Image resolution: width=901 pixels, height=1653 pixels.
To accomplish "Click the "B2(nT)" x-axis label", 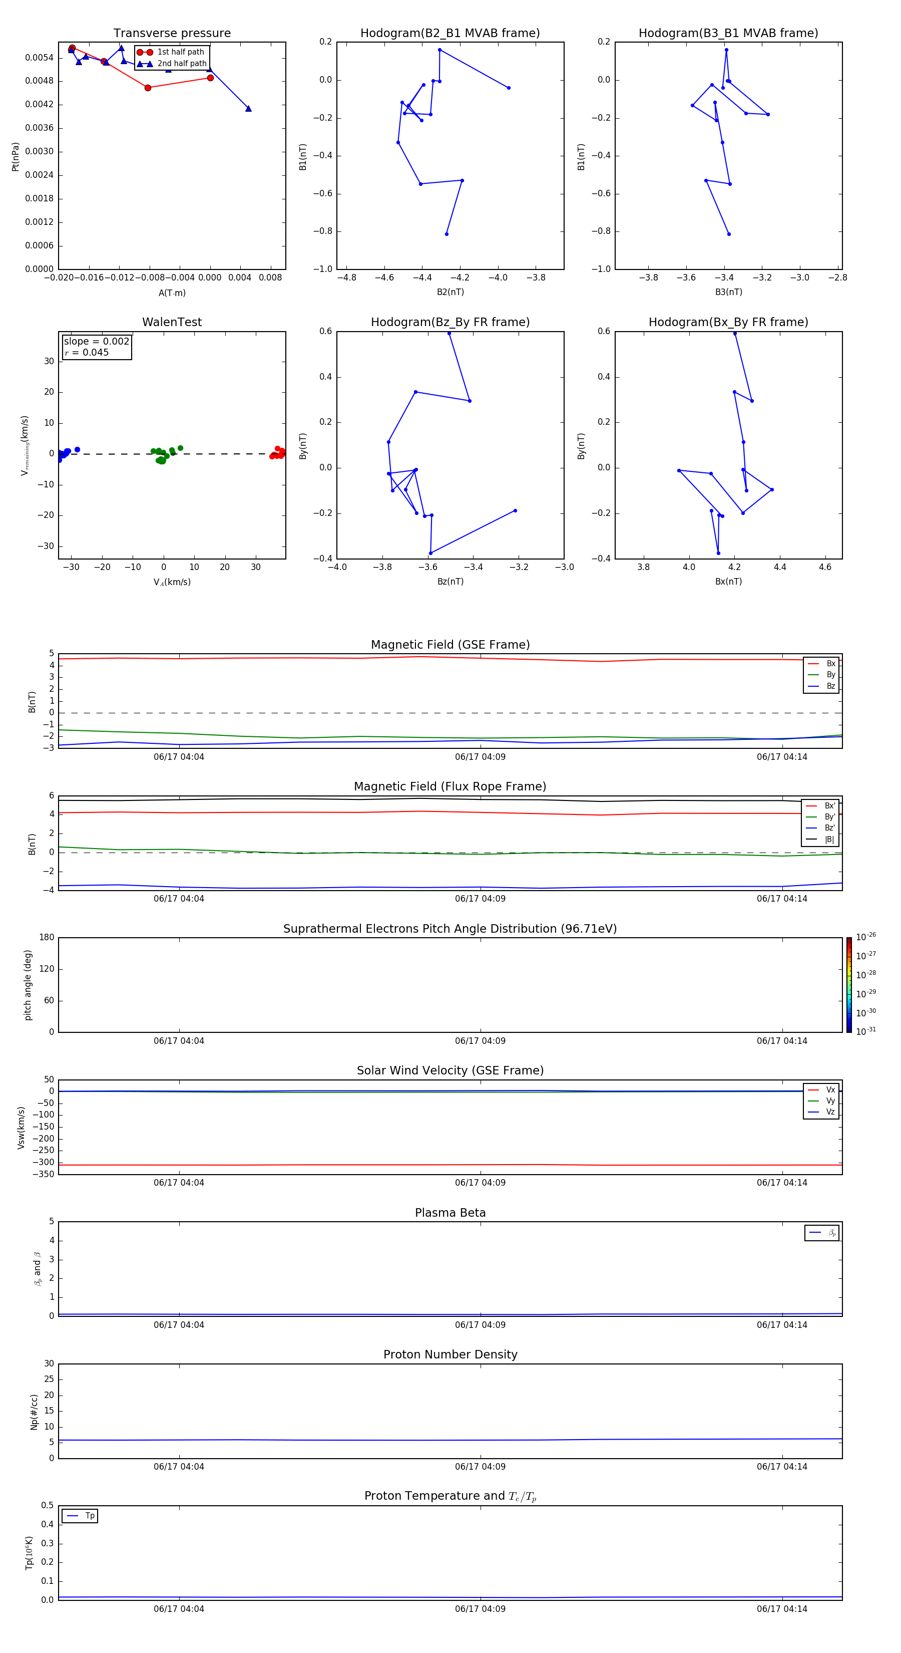I will pyautogui.click(x=450, y=292).
